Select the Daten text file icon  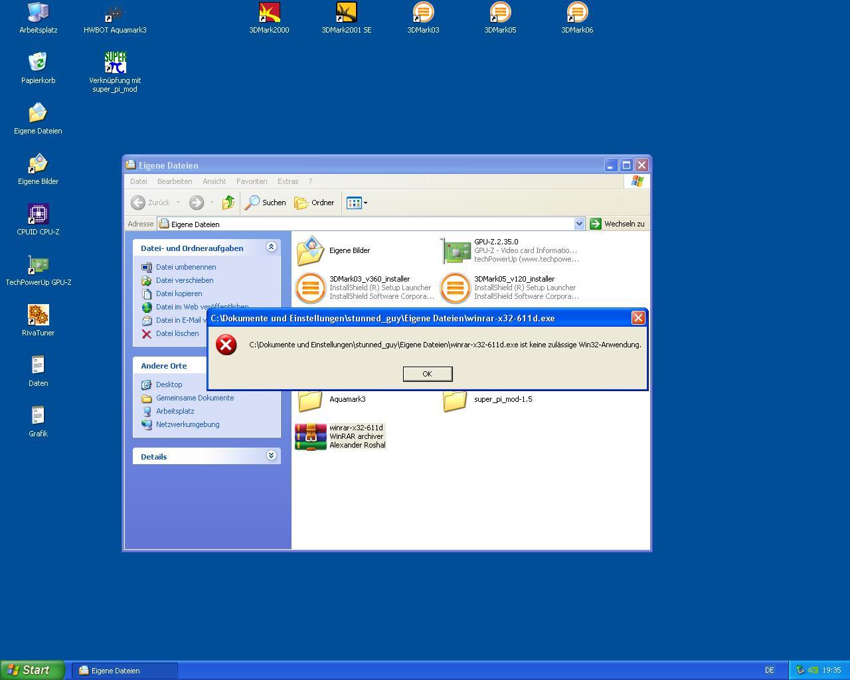[x=38, y=371]
